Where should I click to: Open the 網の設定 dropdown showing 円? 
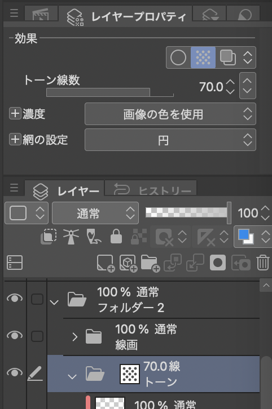point(170,140)
